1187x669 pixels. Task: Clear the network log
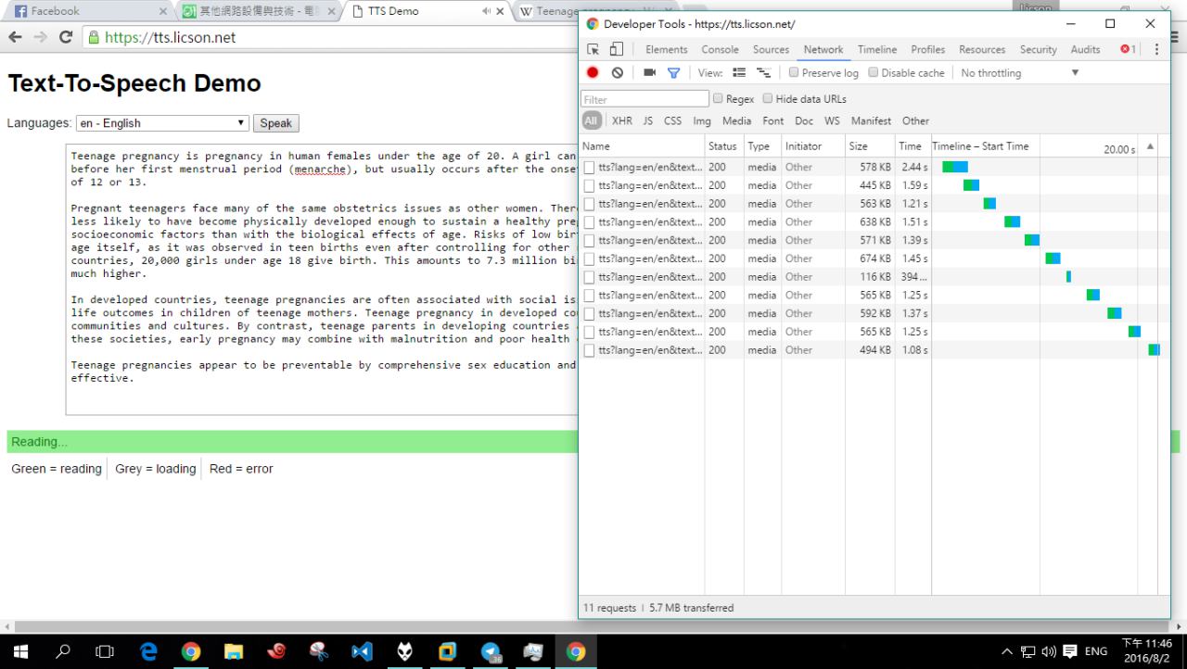click(618, 73)
